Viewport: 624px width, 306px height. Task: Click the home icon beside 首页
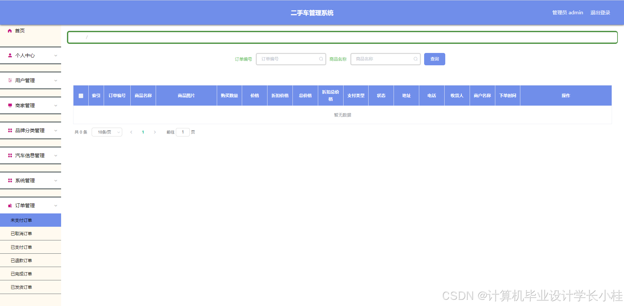tap(10, 31)
